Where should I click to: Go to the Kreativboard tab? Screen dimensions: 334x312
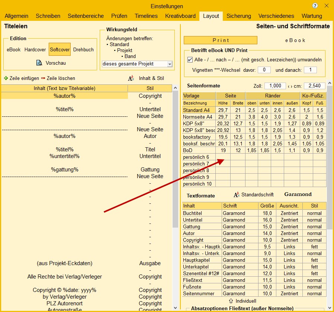click(180, 16)
